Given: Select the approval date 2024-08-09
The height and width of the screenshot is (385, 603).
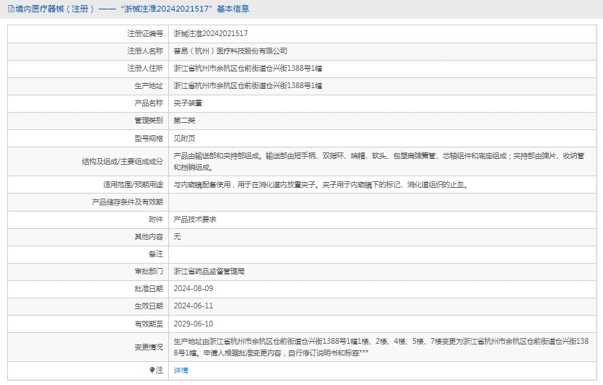Looking at the screenshot, I should coord(194,288).
